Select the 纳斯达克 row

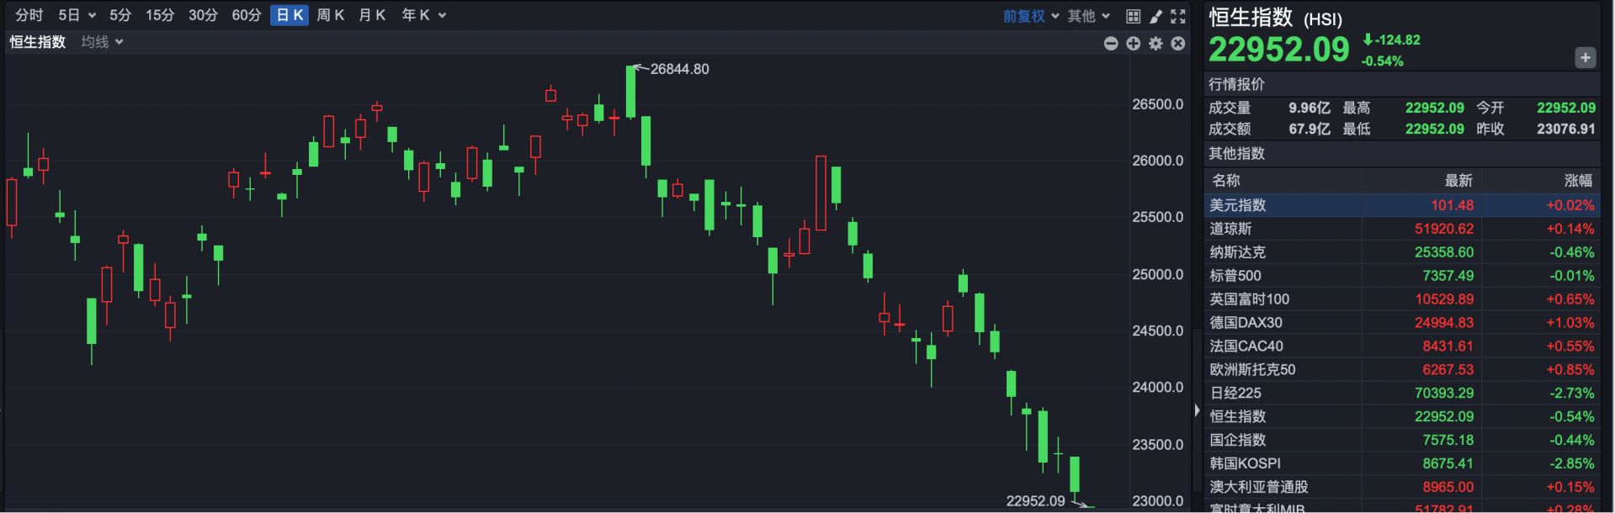tap(1403, 252)
